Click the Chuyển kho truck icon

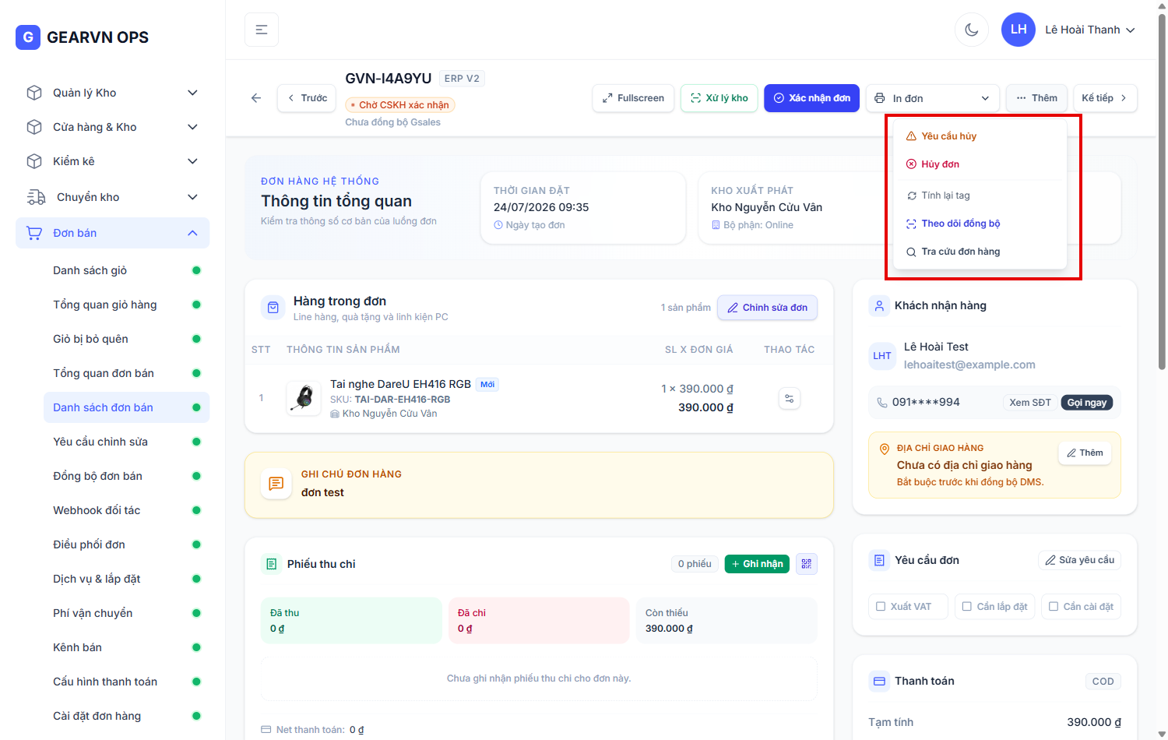[36, 197]
